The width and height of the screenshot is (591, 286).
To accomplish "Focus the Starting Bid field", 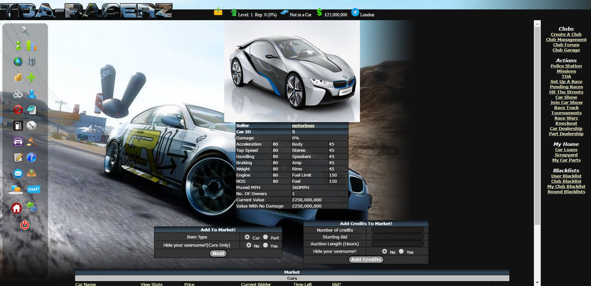I will click(397, 237).
